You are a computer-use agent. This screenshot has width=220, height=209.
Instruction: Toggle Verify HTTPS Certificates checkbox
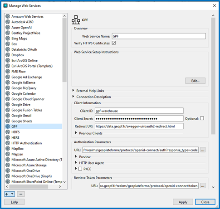[x=114, y=43]
